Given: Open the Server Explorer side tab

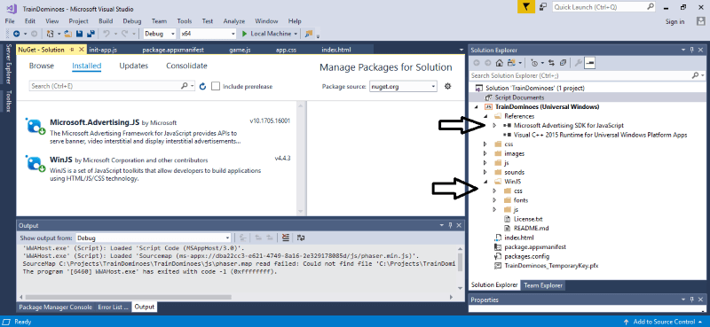Looking at the screenshot, I should pyautogui.click(x=8, y=64).
